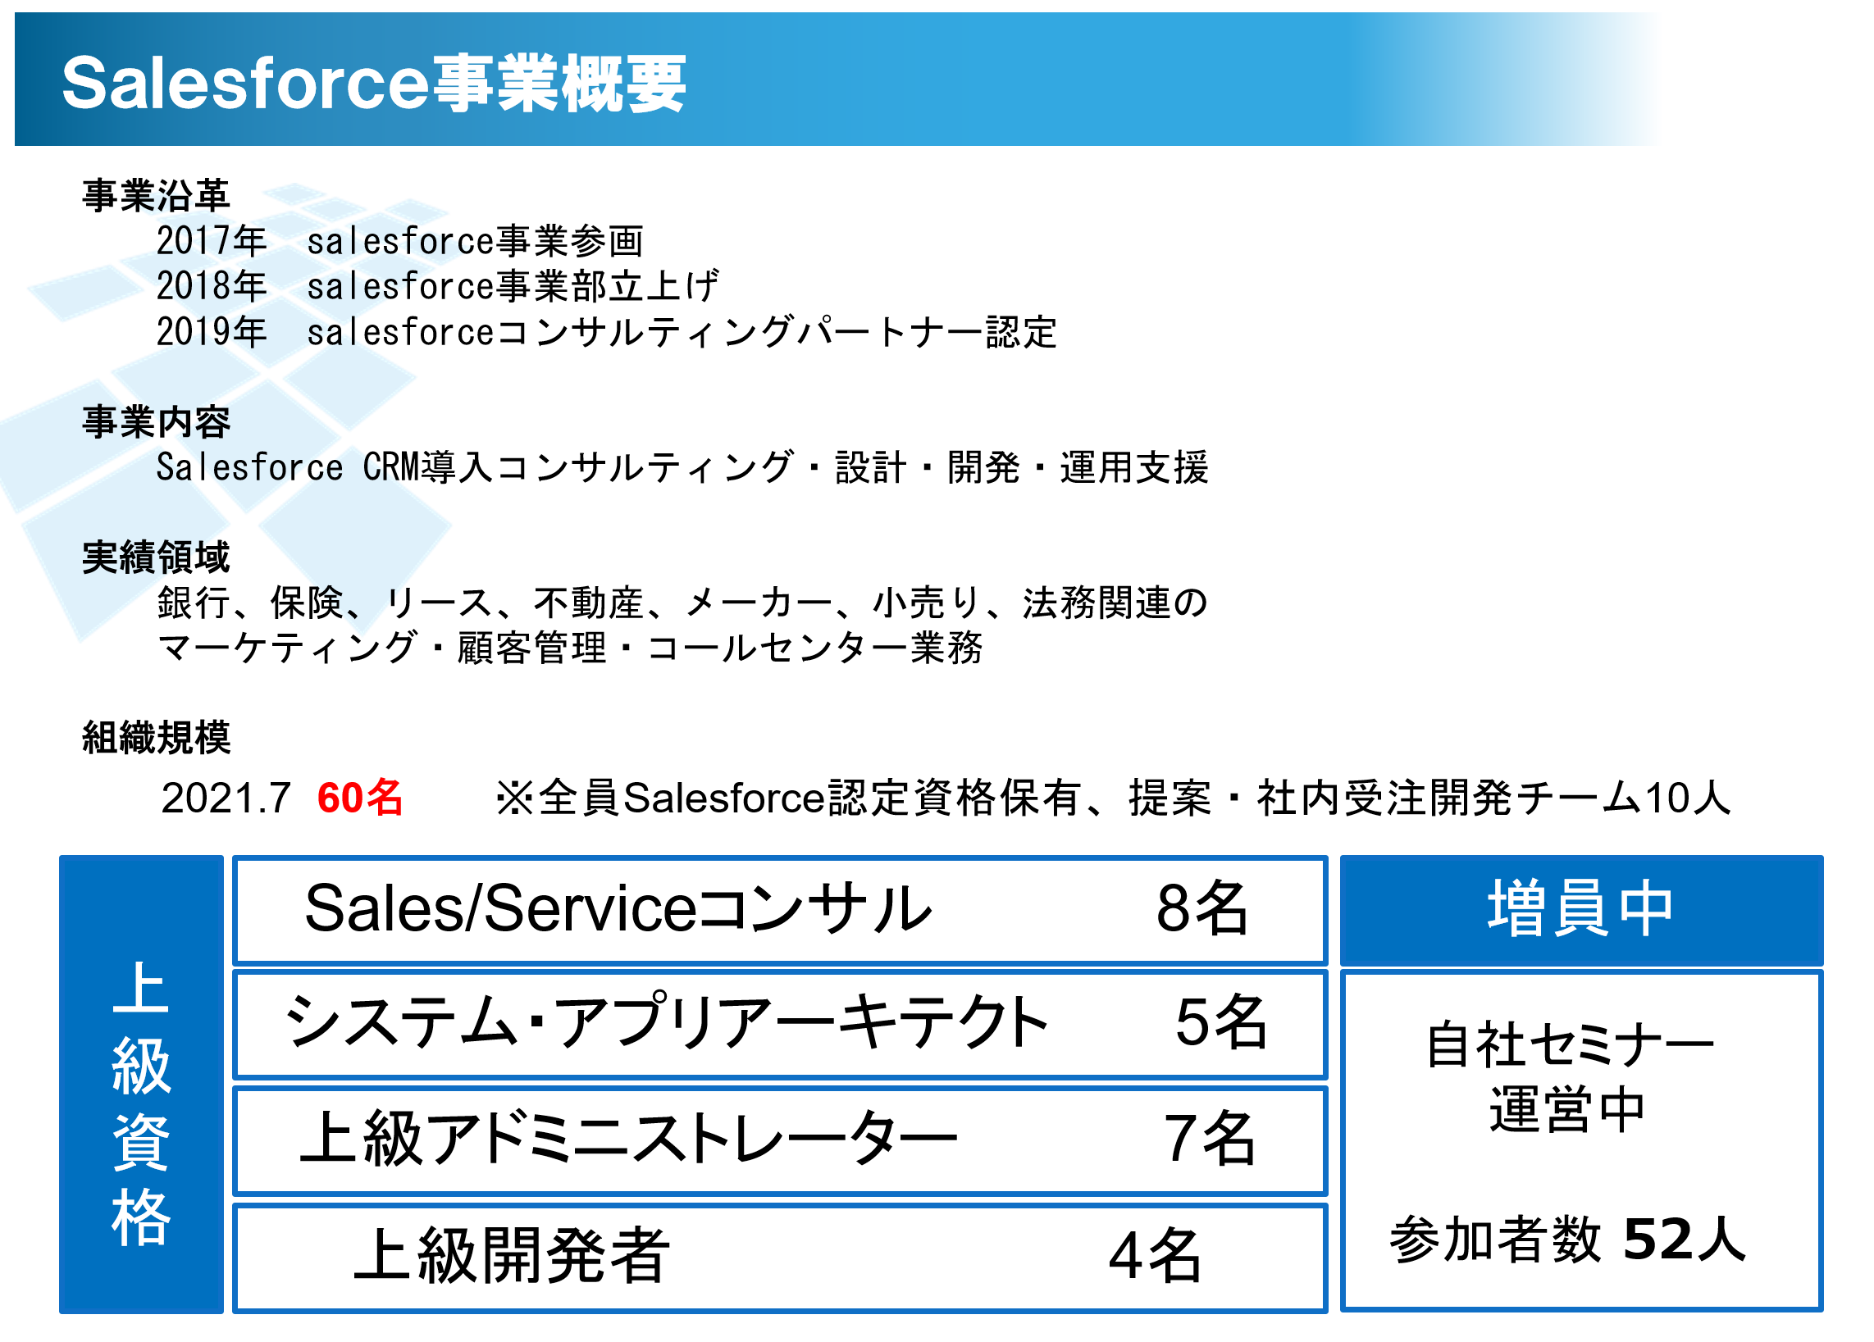Click the 2021.7 date label
The height and width of the screenshot is (1342, 1874).
coord(226,798)
